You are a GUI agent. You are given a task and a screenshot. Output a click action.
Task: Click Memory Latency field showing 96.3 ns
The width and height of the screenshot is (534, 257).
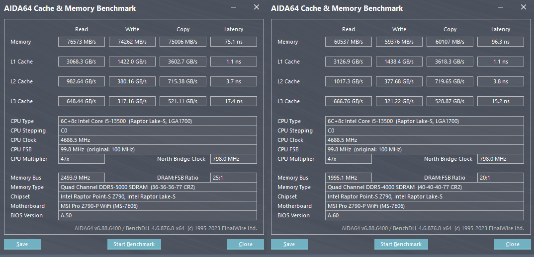500,42
